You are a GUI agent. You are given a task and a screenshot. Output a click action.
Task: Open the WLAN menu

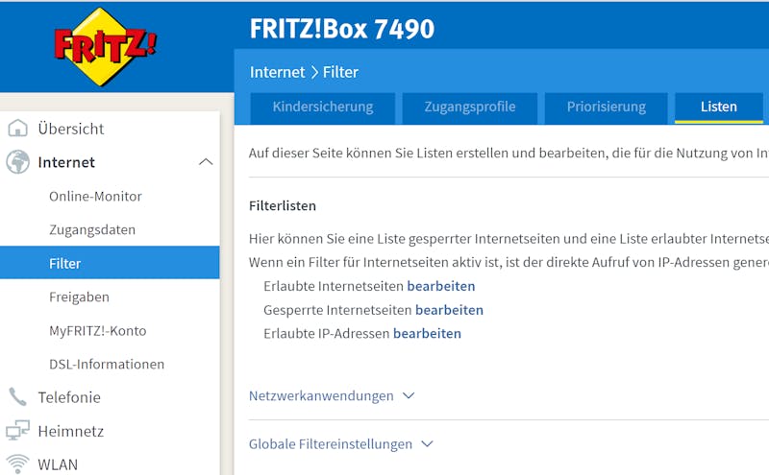(x=58, y=464)
